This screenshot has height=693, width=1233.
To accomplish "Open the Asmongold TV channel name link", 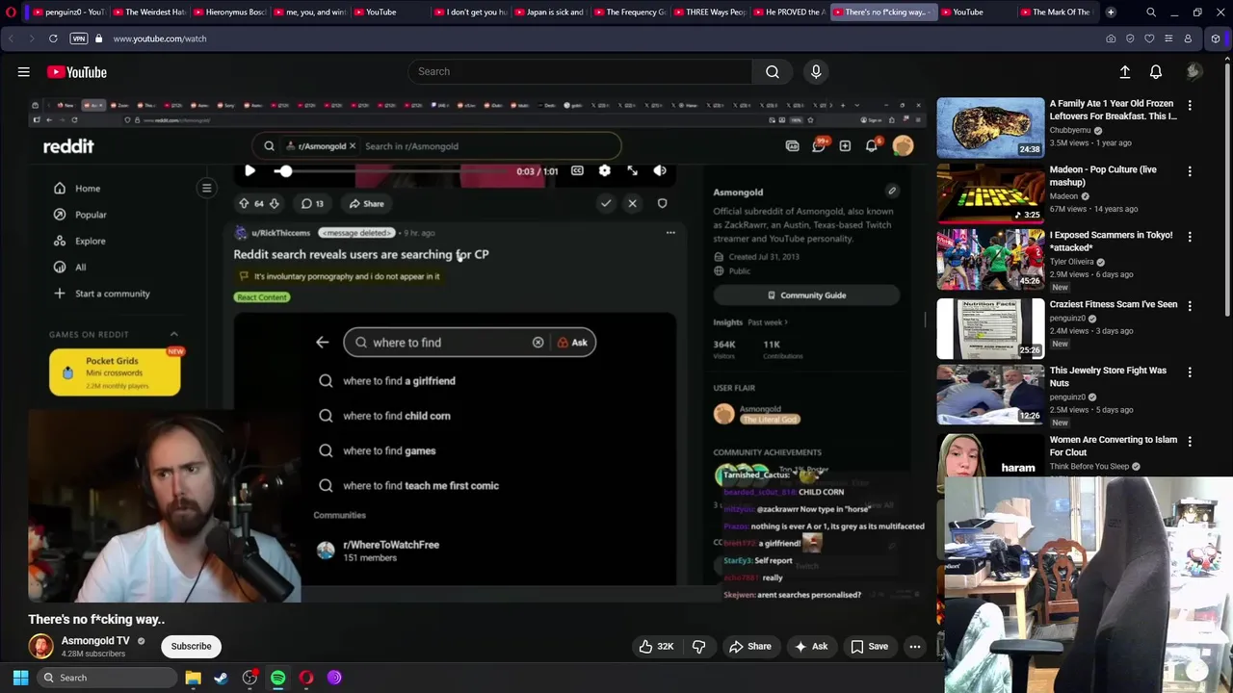I will (95, 640).
